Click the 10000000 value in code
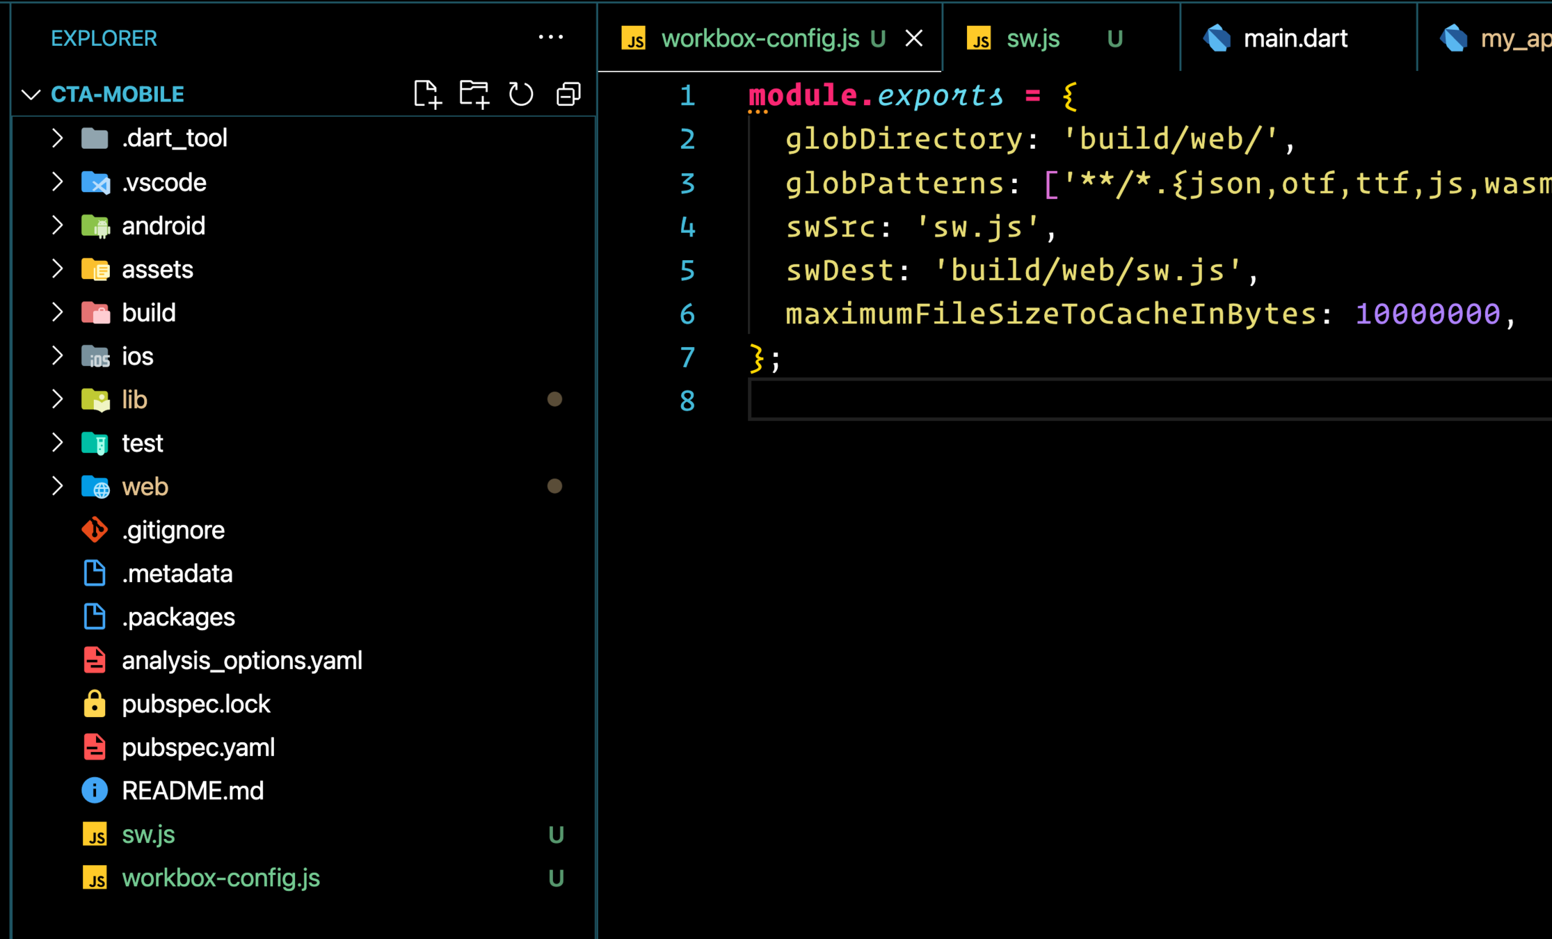Viewport: 1552px width, 939px height. [x=1427, y=314]
